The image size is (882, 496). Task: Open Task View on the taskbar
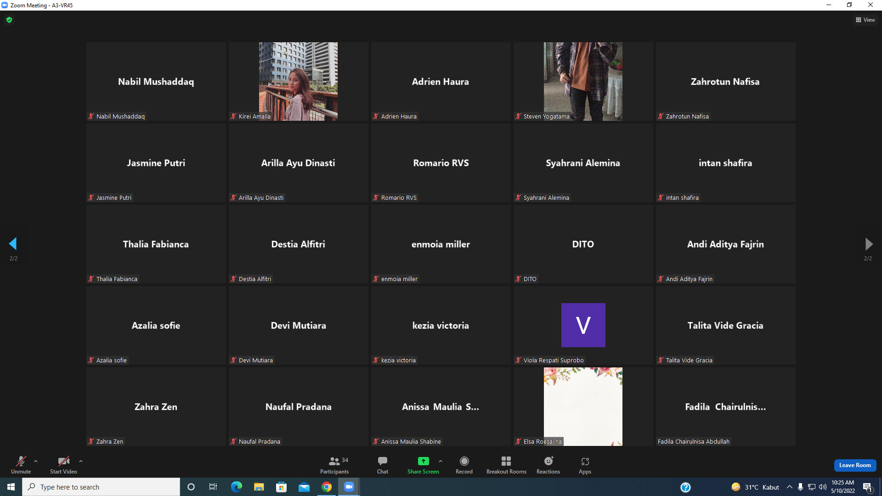[213, 487]
